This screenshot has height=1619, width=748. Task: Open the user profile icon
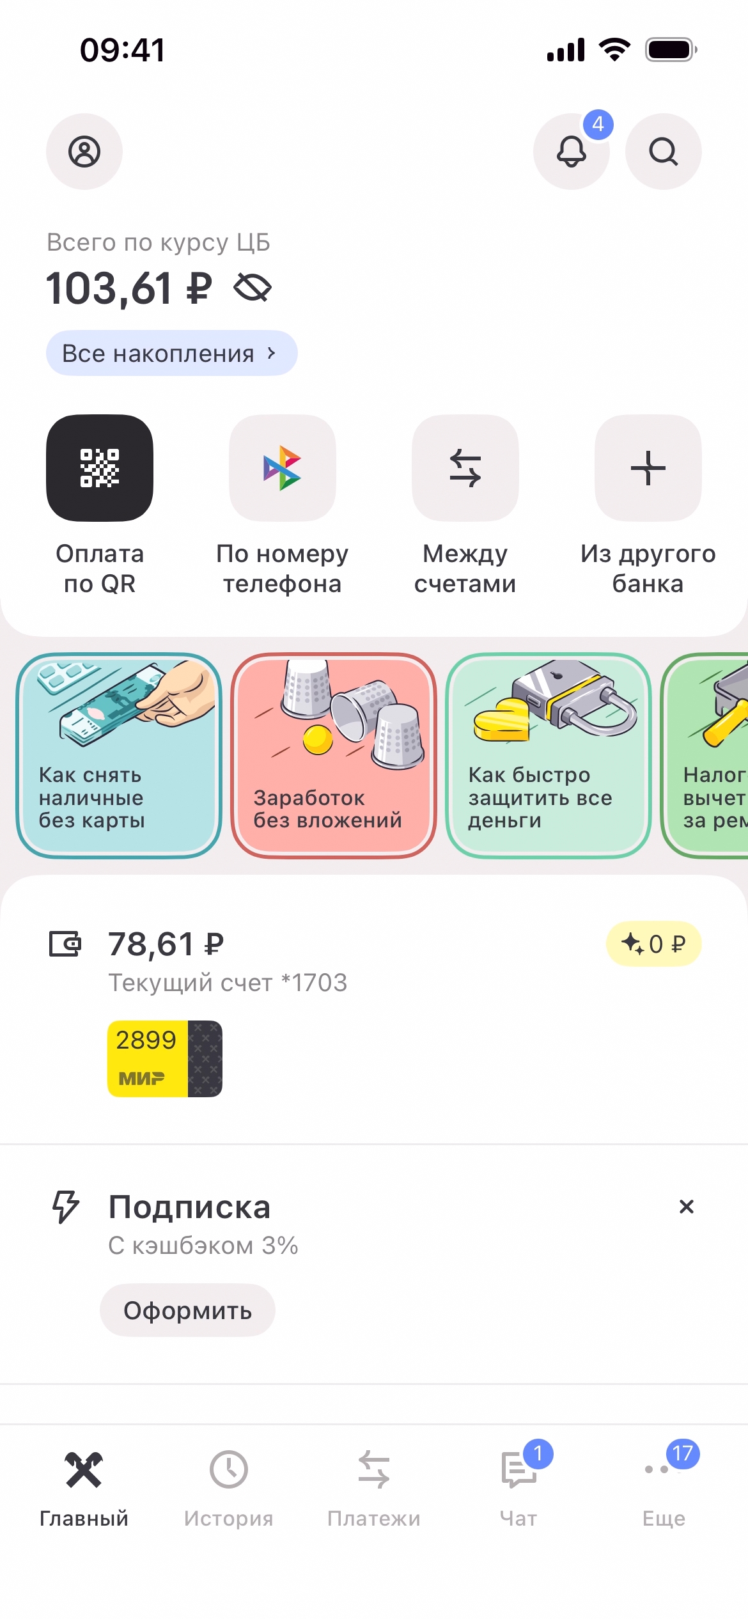[x=84, y=152]
